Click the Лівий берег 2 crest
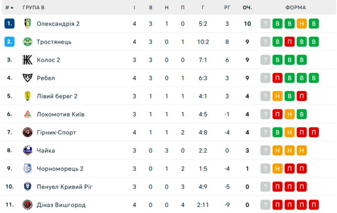The width and height of the screenshot is (337, 213). 27,96
